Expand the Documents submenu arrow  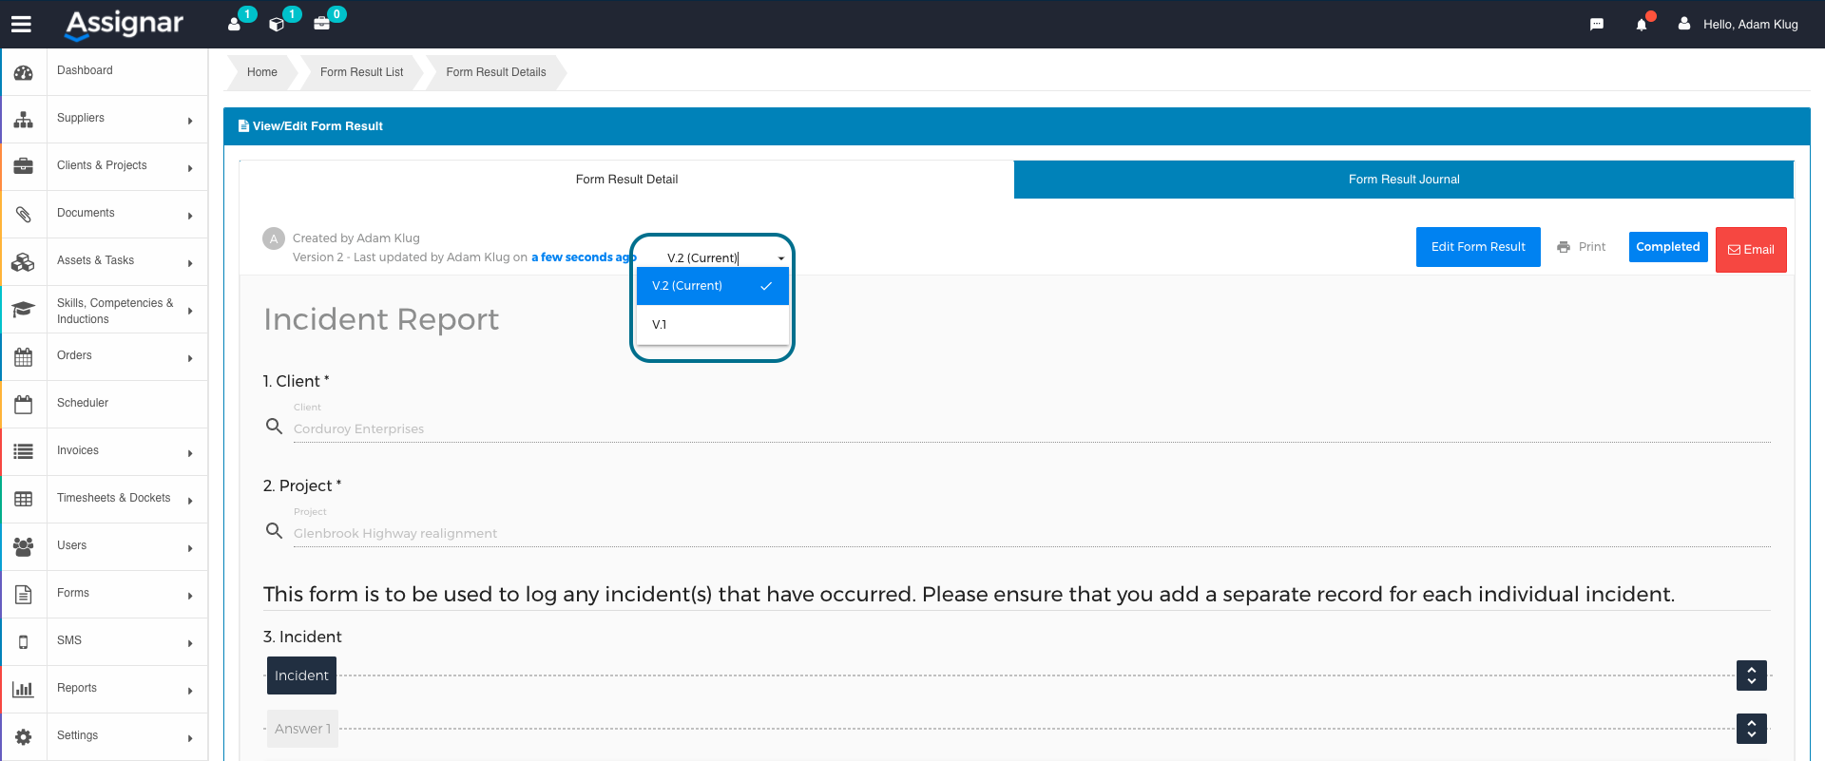pos(190,216)
